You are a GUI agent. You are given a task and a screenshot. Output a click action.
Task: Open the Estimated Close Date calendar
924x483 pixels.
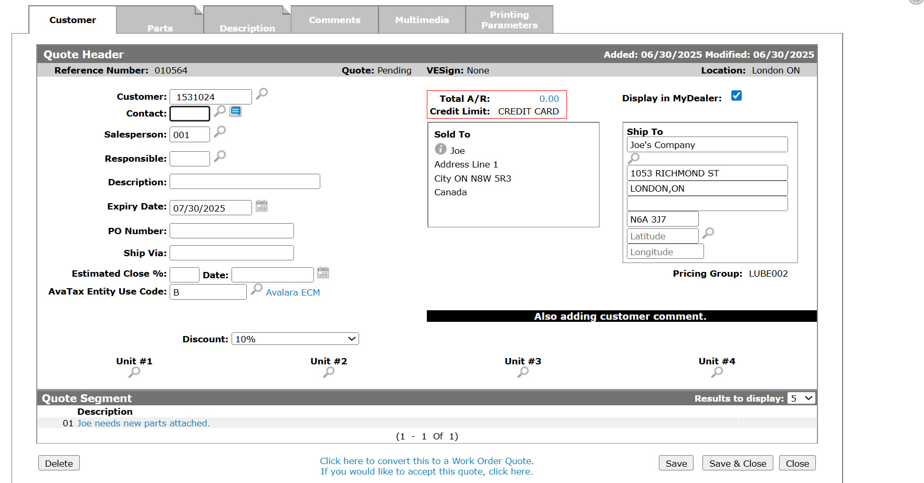tap(323, 272)
